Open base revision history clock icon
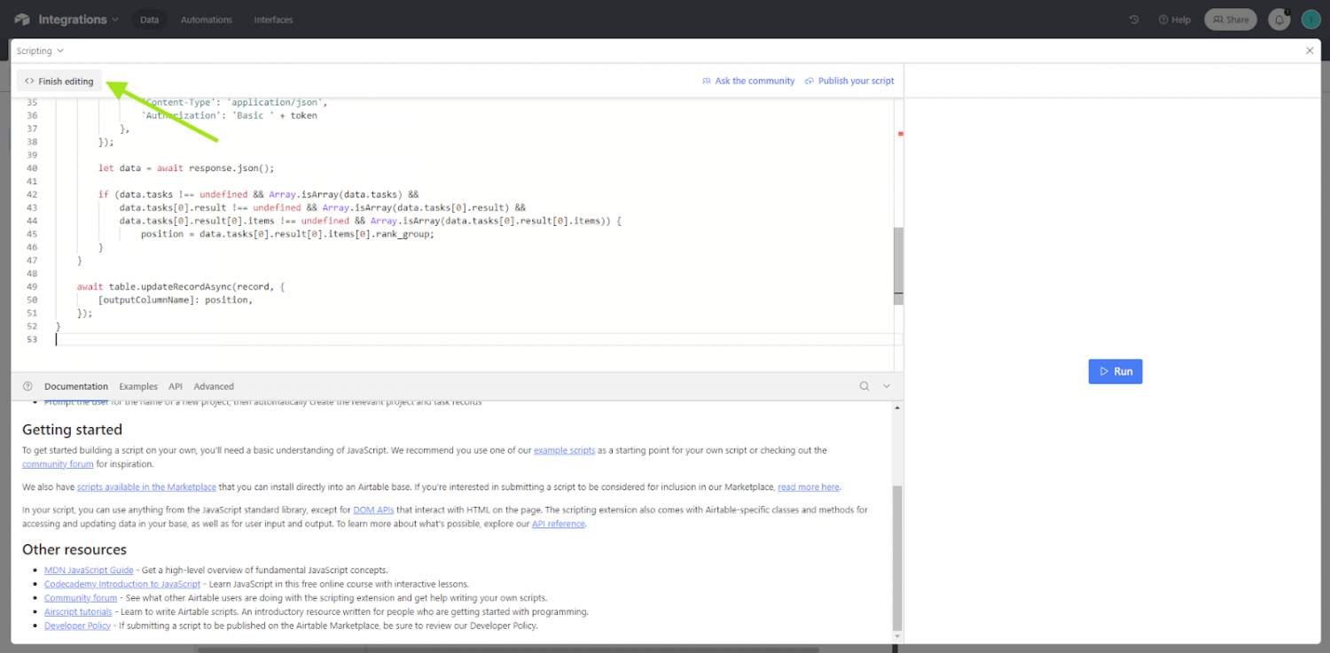The height and width of the screenshot is (653, 1330). point(1133,19)
